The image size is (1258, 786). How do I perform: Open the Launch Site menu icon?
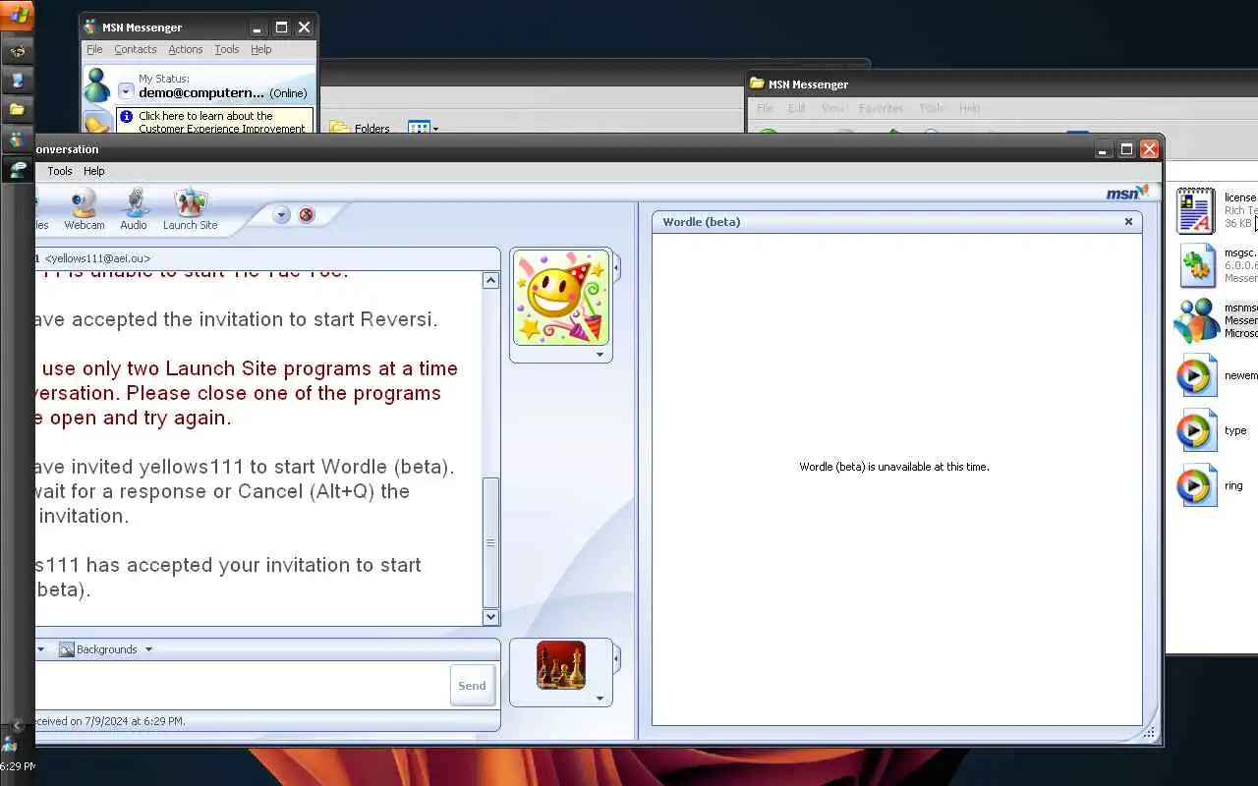[190, 209]
